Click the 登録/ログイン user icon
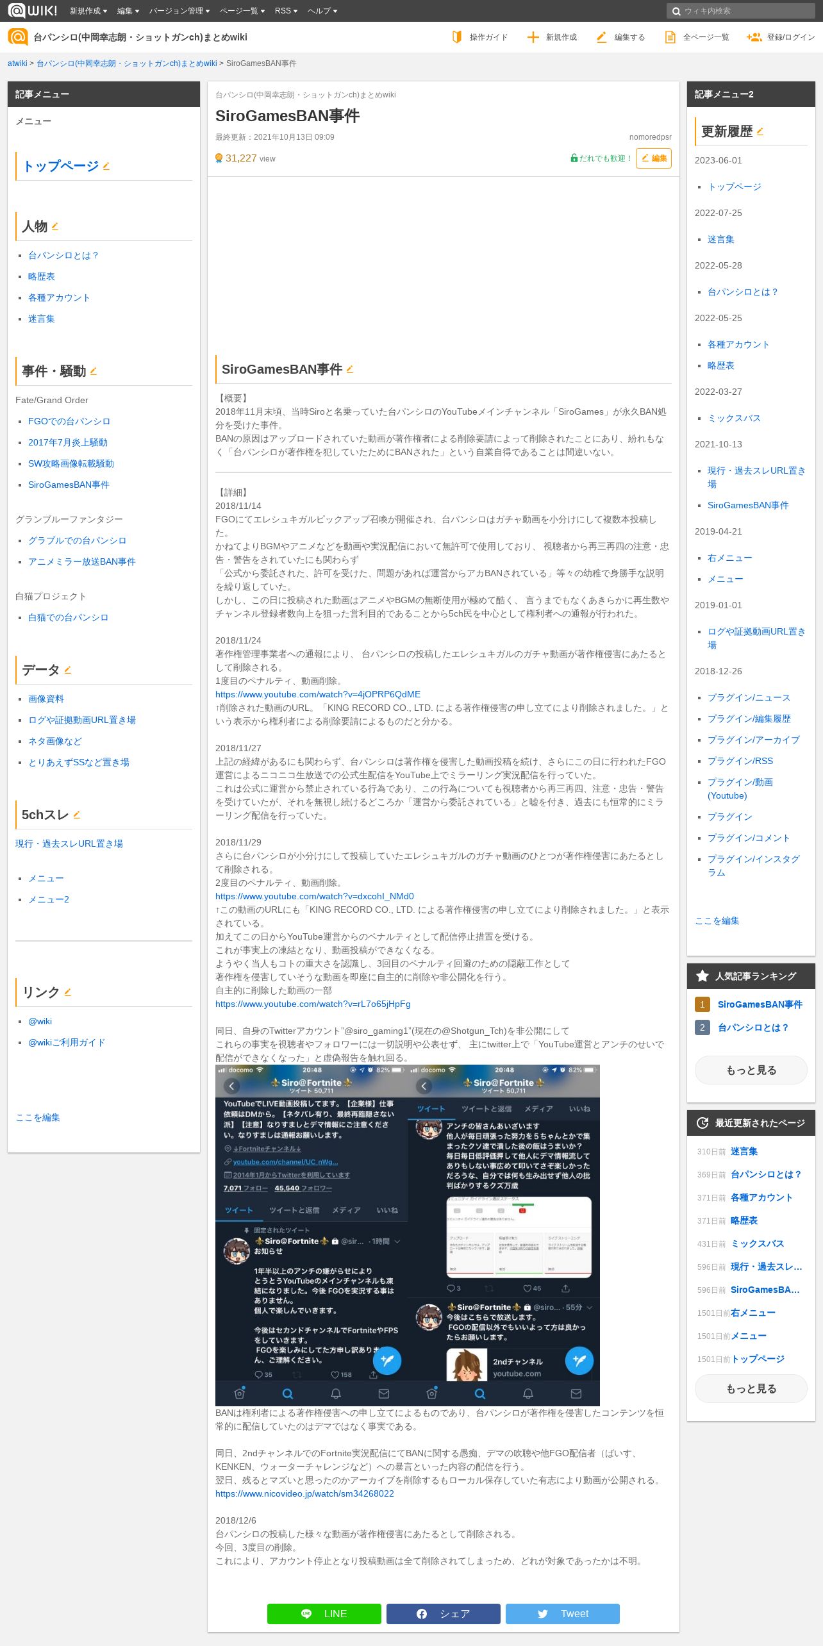Viewport: 823px width, 1646px height. (754, 37)
